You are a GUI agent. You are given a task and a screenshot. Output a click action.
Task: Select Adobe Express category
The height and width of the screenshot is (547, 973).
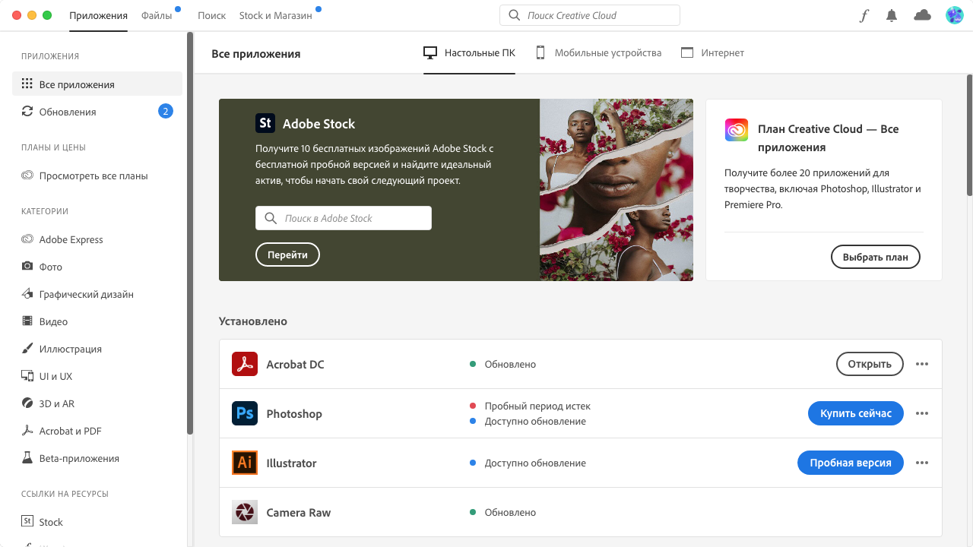pos(97,239)
